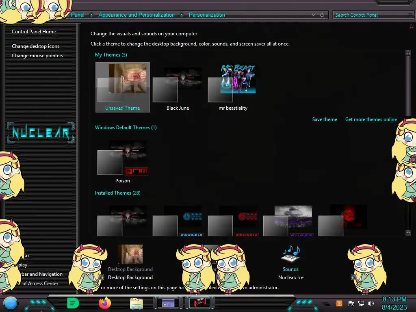
Task: Open Firefox from the taskbar
Action: pyautogui.click(x=105, y=303)
